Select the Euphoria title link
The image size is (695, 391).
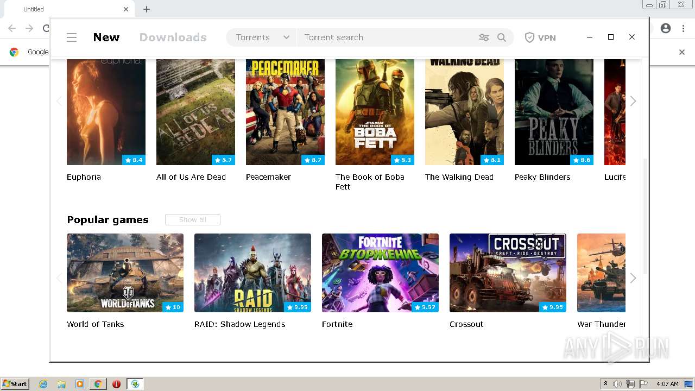[x=84, y=177]
